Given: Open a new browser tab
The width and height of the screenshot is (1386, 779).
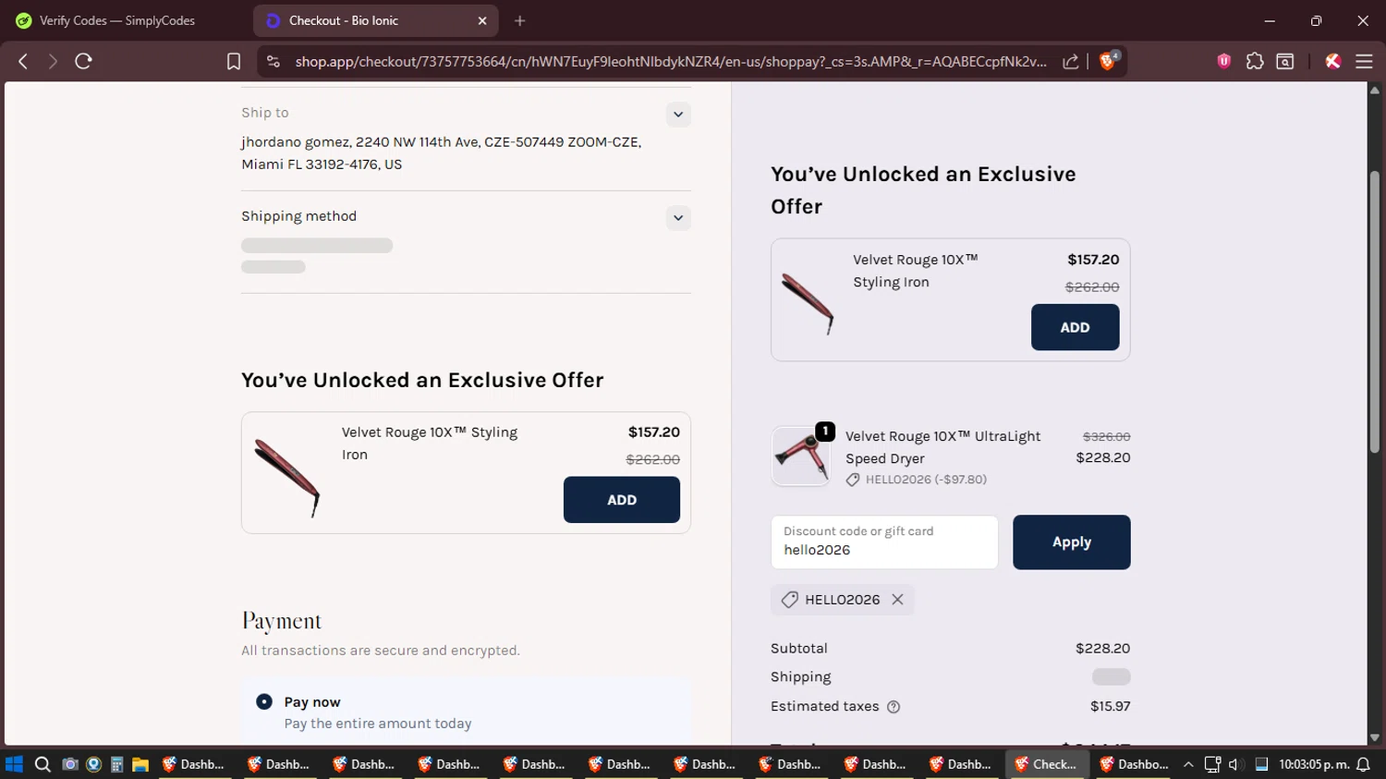Looking at the screenshot, I should [520, 20].
